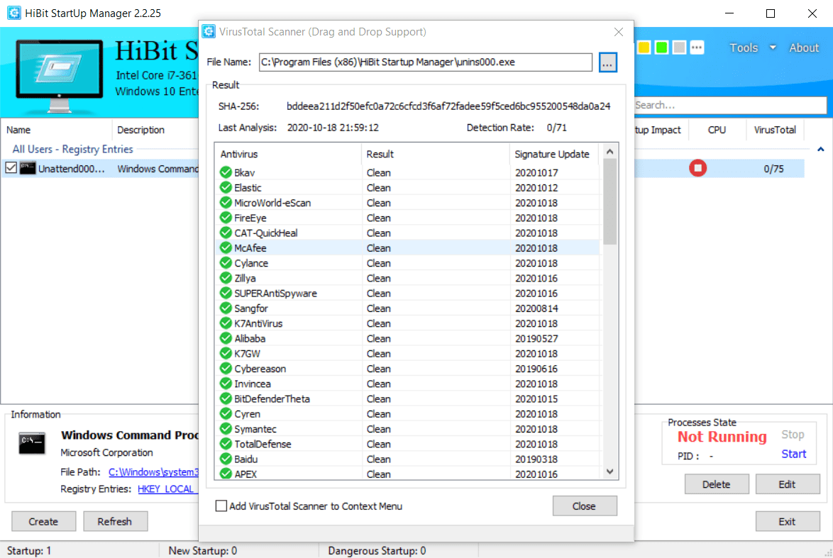Select the gray color swatch
Viewport: 833px width, 558px height.
(679, 48)
